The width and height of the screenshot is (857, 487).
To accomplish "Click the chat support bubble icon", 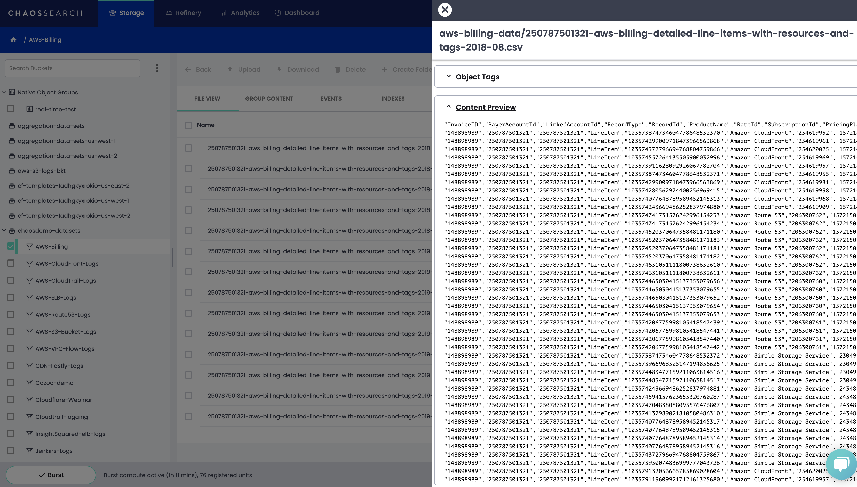I will (841, 464).
